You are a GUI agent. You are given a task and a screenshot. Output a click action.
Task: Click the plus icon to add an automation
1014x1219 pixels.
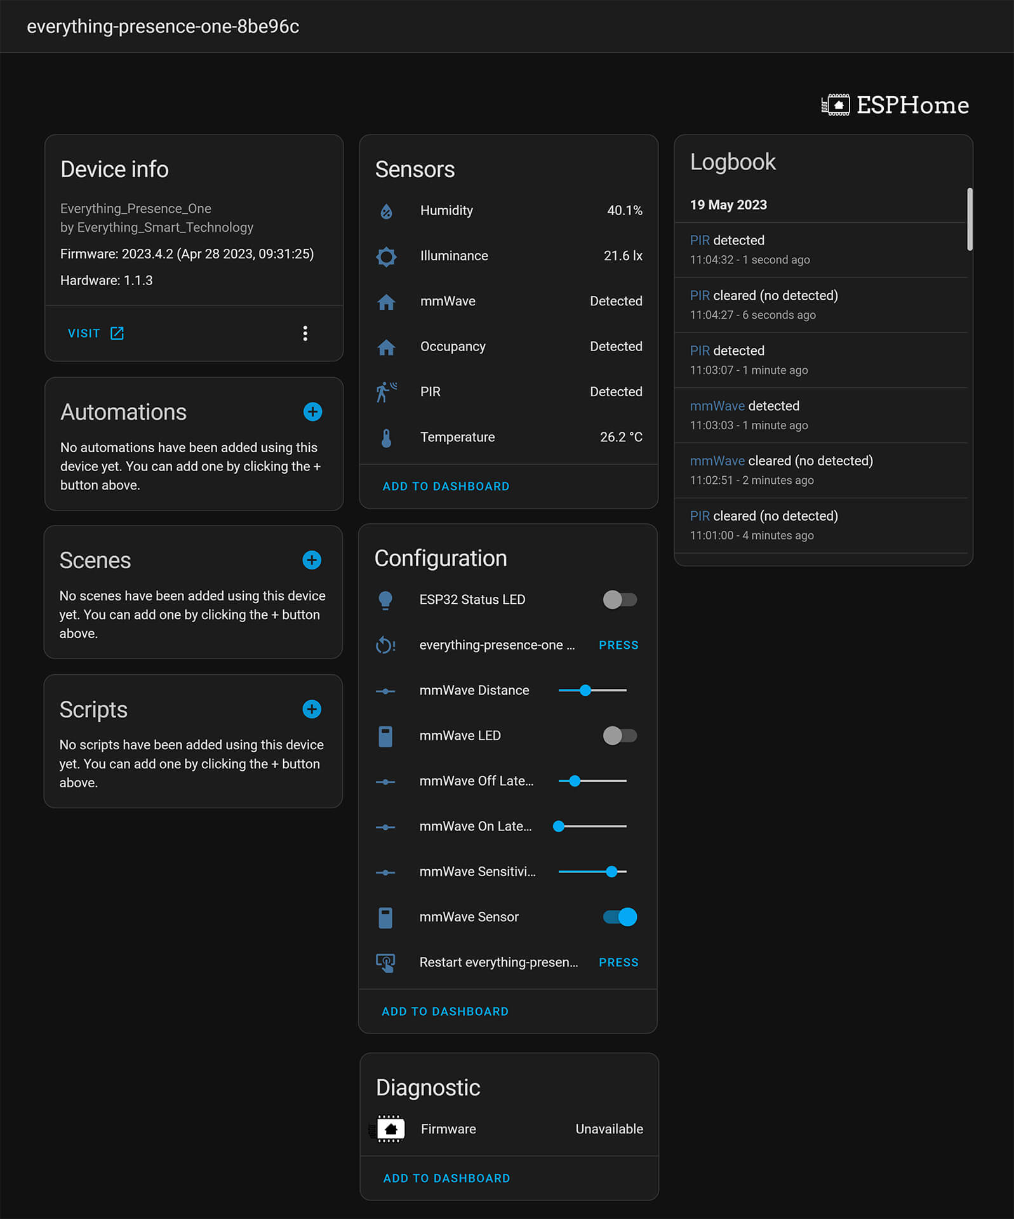tap(312, 412)
